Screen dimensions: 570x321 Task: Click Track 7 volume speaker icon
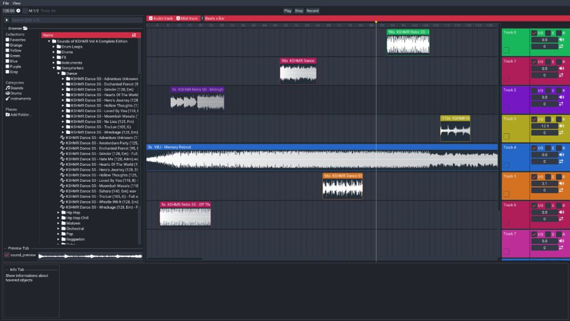point(561,241)
